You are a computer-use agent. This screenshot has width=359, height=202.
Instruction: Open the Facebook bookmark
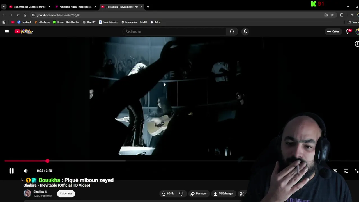click(24, 22)
